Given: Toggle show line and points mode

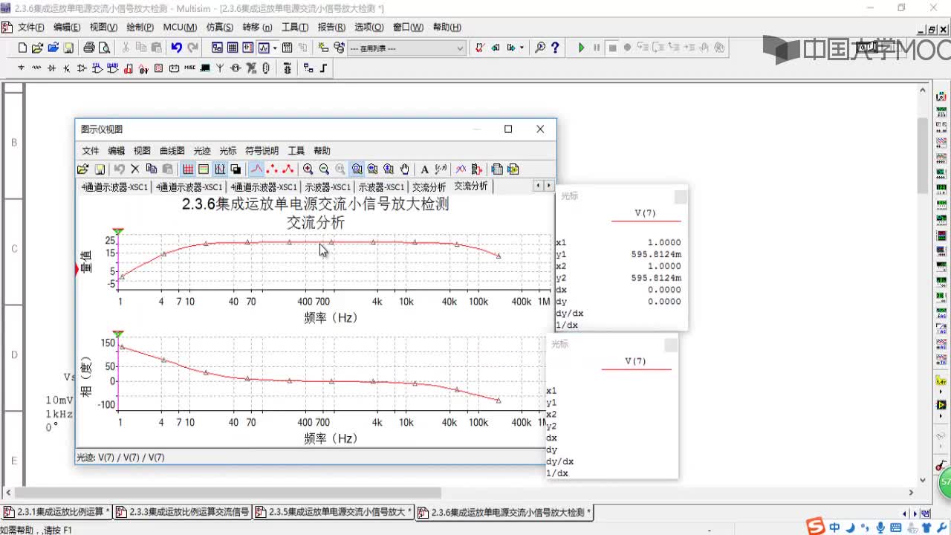Looking at the screenshot, I should [289, 169].
